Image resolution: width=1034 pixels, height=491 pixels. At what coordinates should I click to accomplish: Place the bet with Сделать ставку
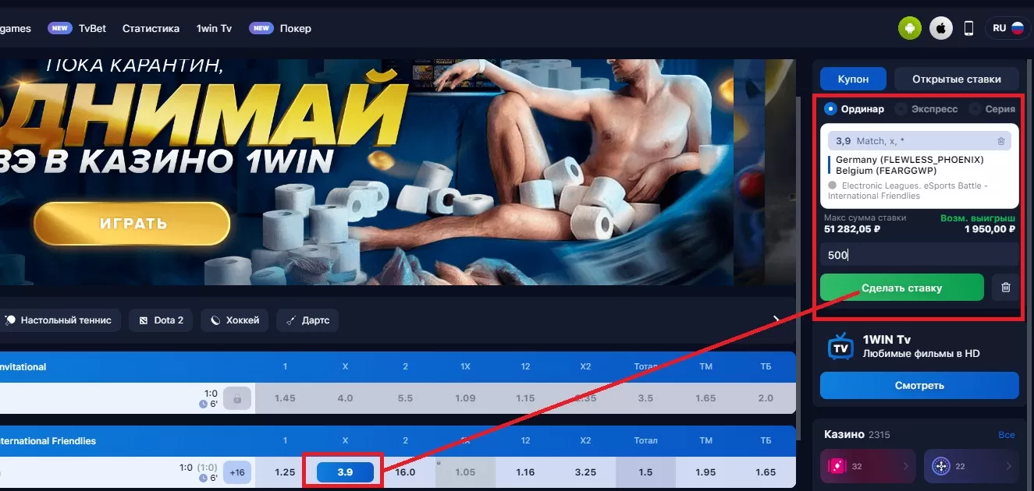pyautogui.click(x=902, y=288)
